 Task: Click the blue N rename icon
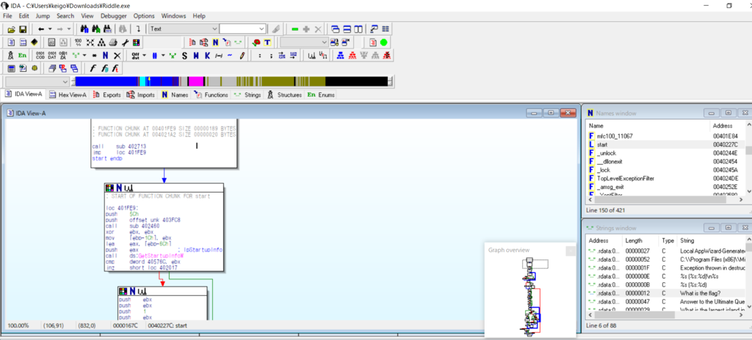[106, 56]
